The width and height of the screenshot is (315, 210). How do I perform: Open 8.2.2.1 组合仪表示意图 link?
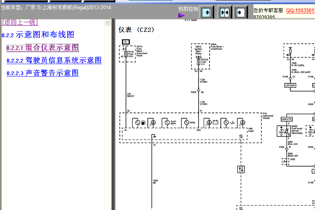42,48
